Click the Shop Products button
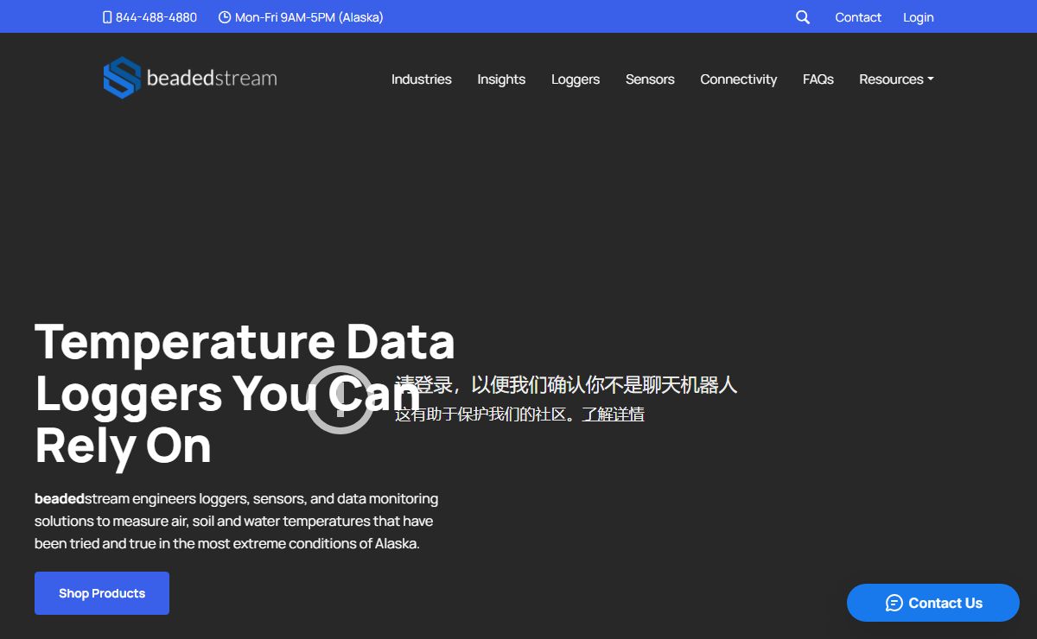1037x639 pixels. click(102, 593)
